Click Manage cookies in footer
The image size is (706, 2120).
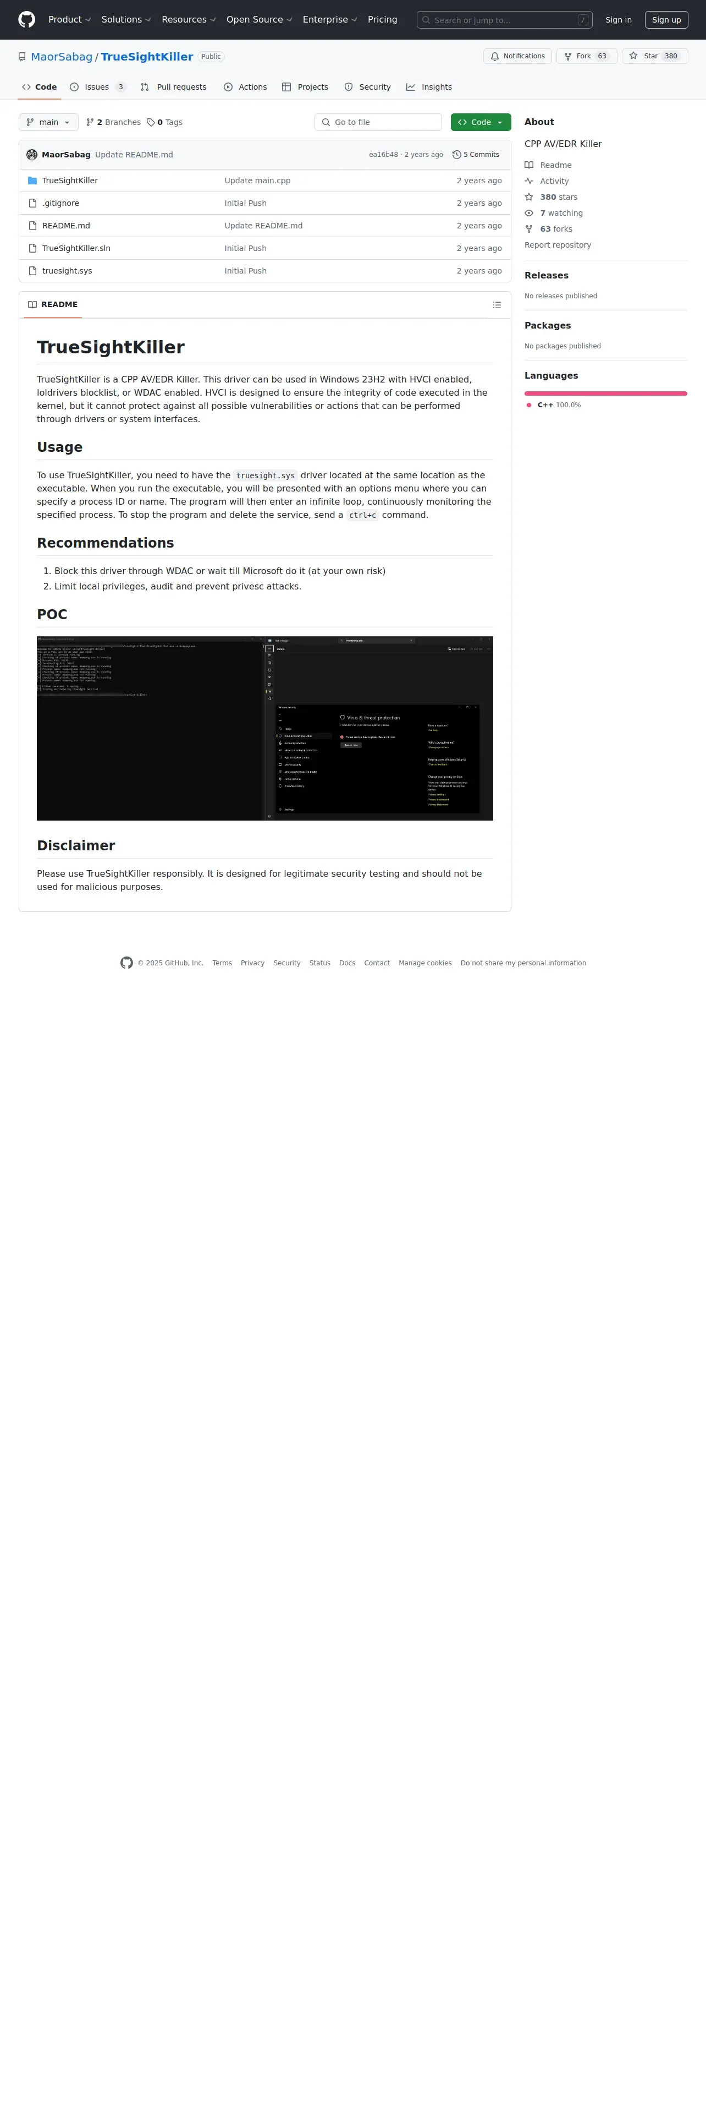click(425, 963)
